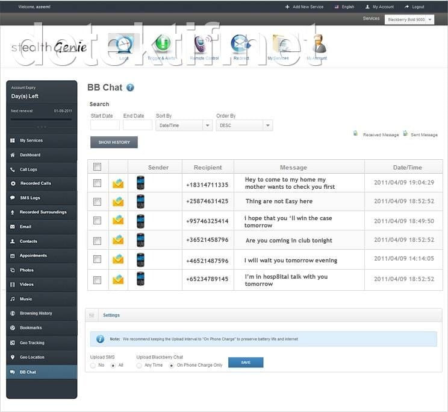Open the Order By DESC dropdown

tap(244, 125)
